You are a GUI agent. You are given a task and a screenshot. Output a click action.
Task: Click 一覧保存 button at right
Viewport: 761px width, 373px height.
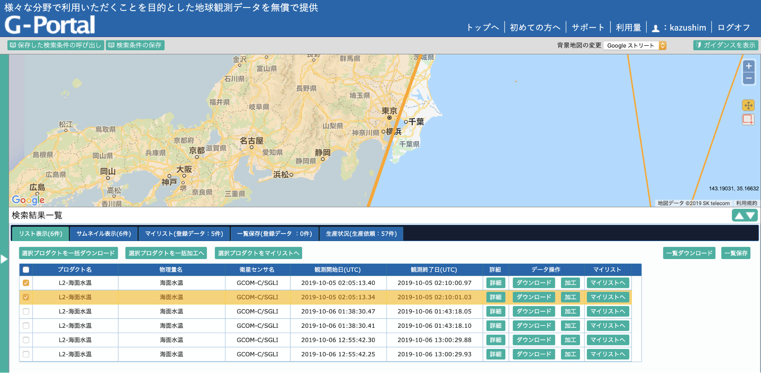pos(736,253)
